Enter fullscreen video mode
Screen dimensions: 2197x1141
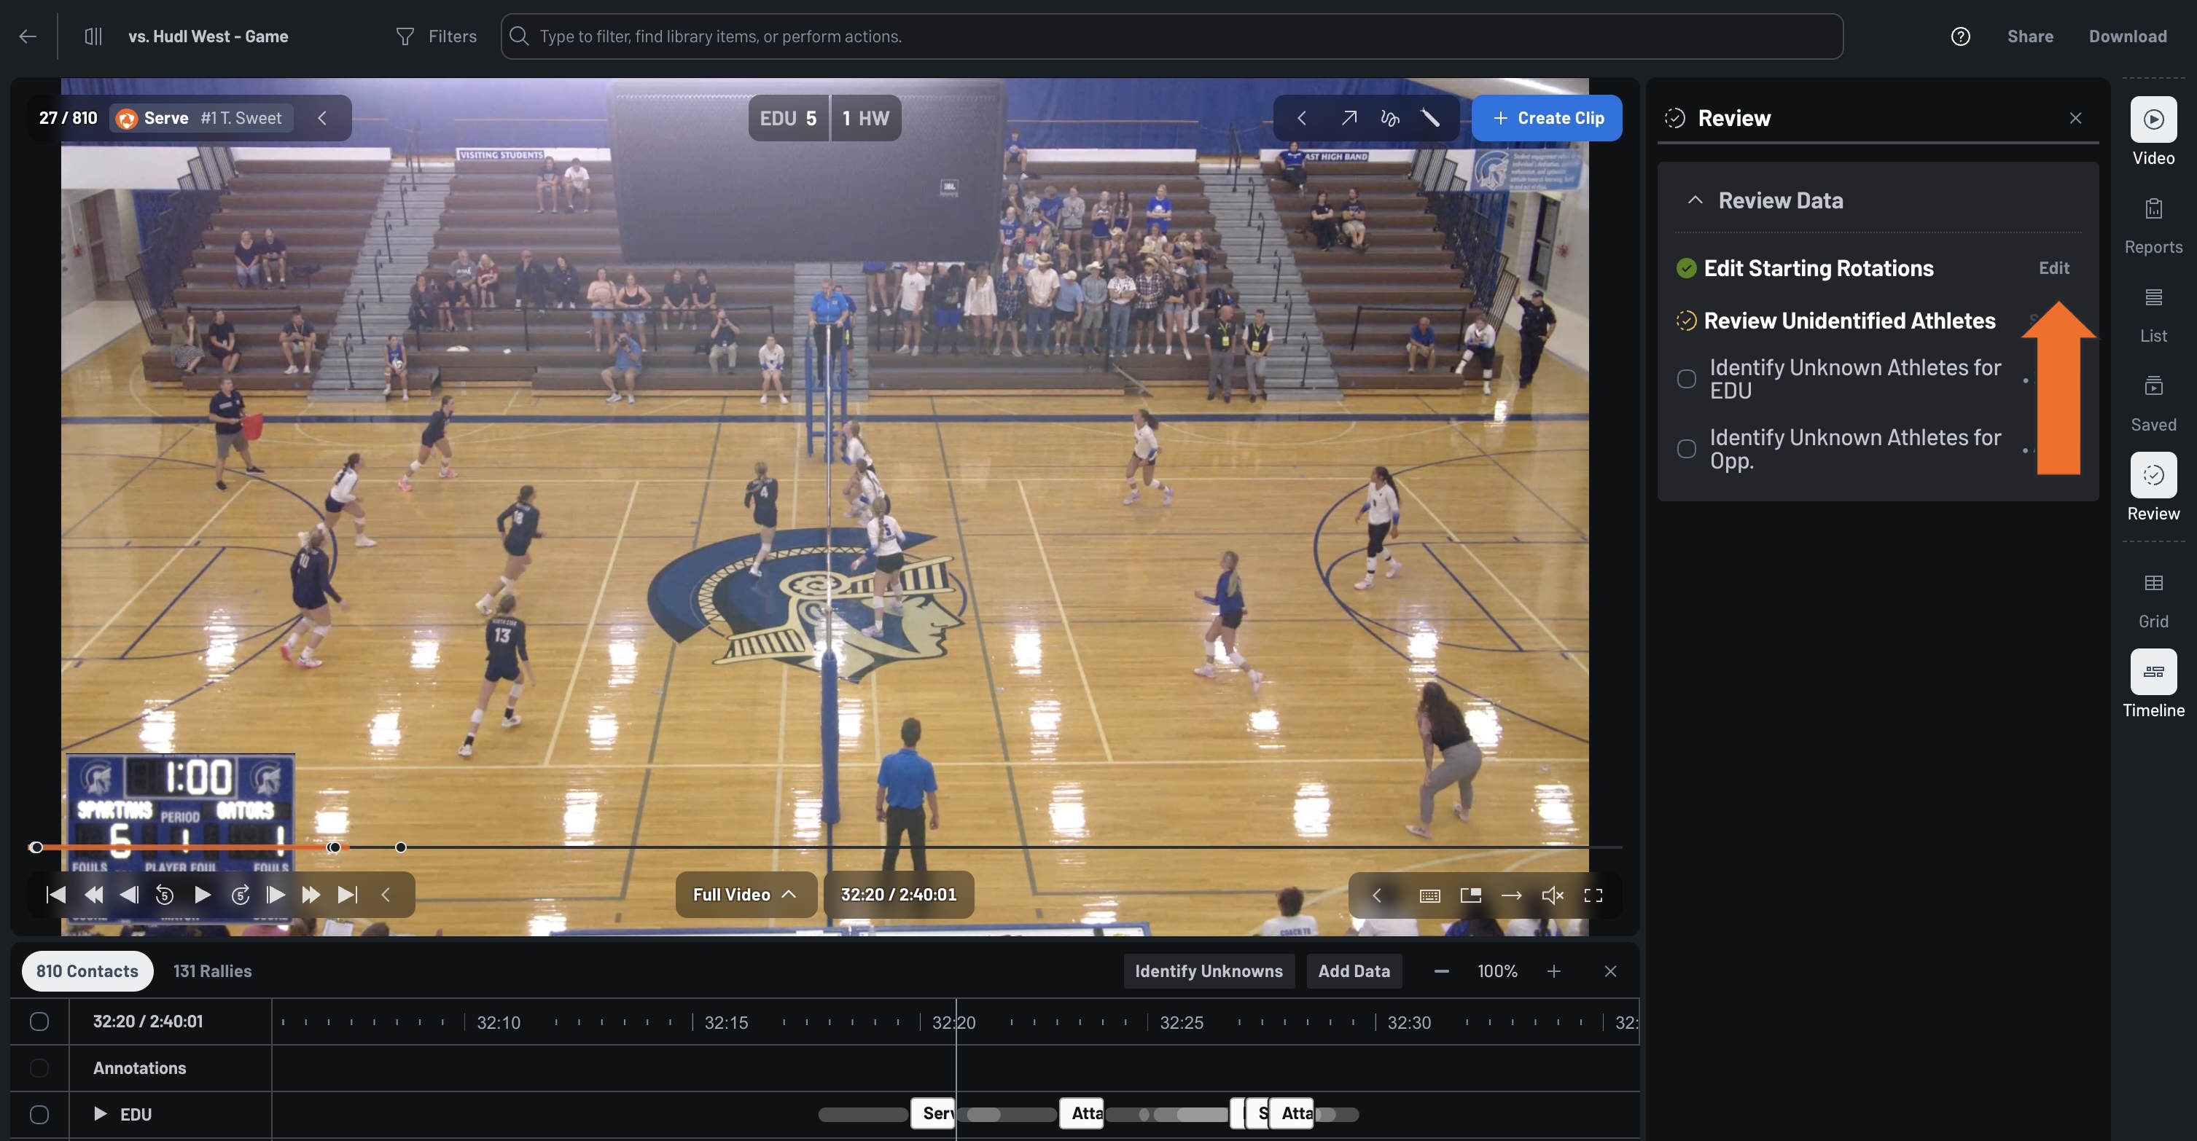(1593, 895)
